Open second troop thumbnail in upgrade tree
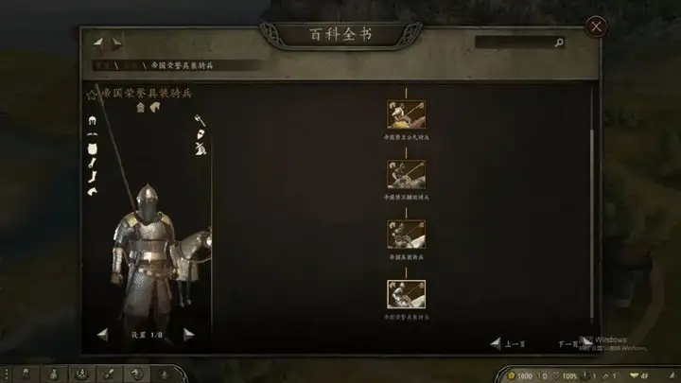This screenshot has width=681, height=383. (x=406, y=175)
